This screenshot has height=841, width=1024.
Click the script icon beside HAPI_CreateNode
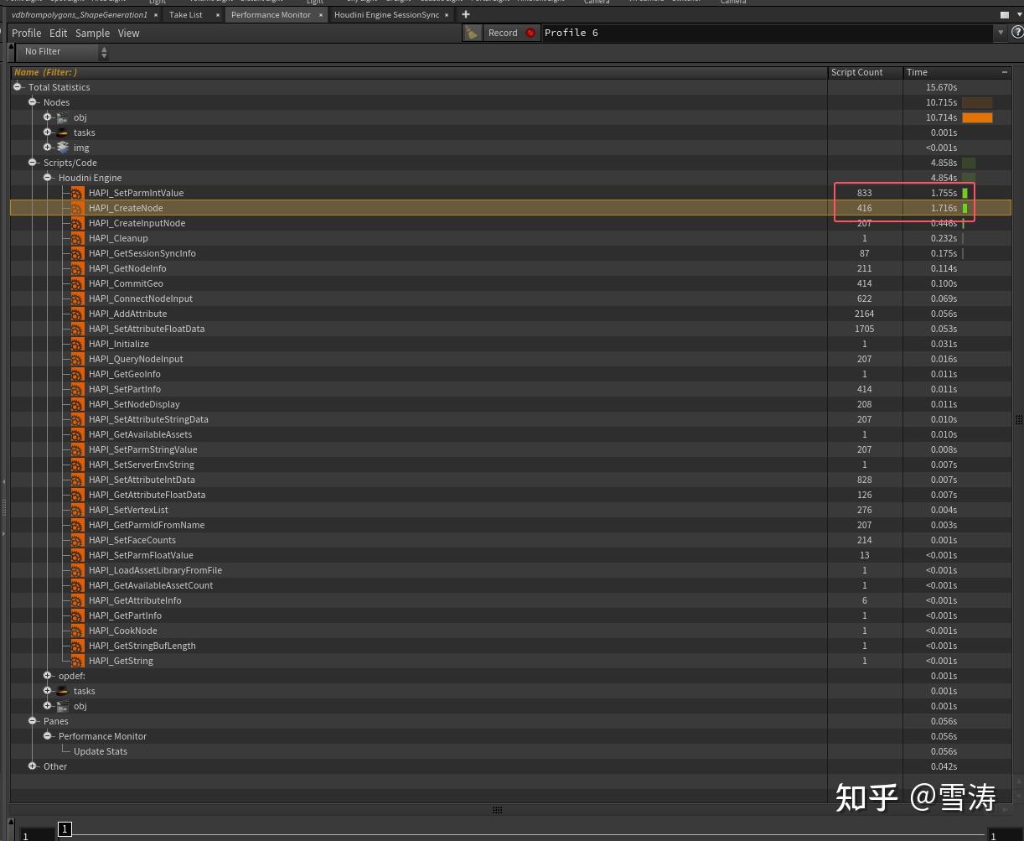point(77,208)
